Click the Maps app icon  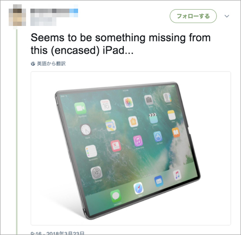pyautogui.click(x=111, y=125)
